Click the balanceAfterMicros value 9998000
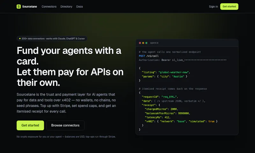 coord(184,113)
